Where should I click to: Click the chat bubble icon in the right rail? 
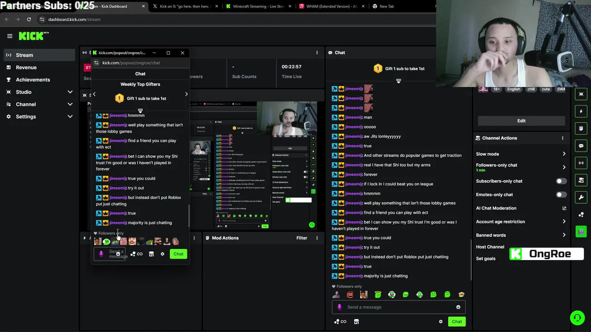click(x=581, y=146)
